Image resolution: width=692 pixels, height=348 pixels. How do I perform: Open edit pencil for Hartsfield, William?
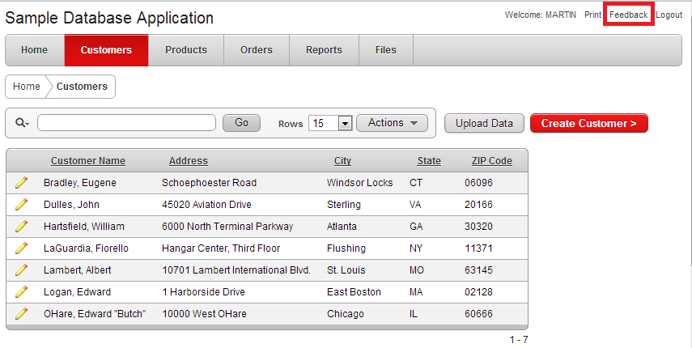[21, 227]
